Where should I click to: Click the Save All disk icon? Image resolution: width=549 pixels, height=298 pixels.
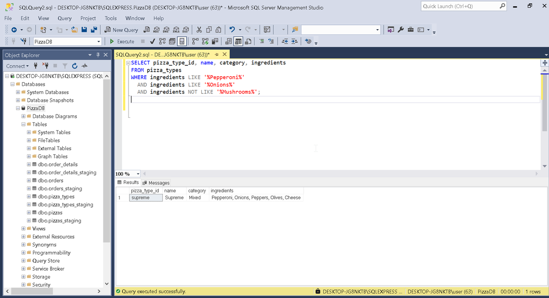pyautogui.click(x=94, y=30)
